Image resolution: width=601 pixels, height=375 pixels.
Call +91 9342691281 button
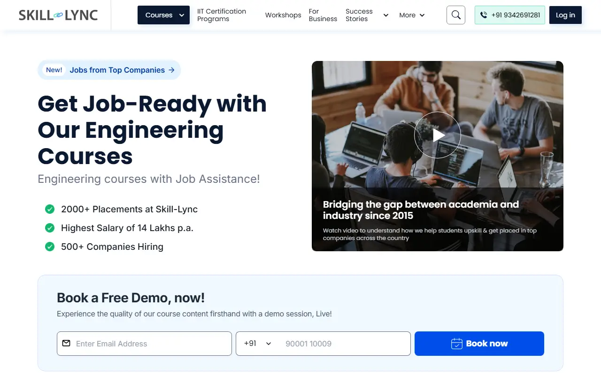point(510,15)
